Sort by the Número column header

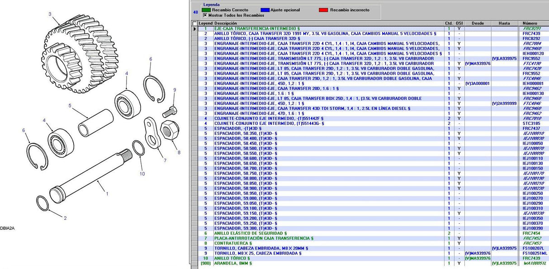529,23
